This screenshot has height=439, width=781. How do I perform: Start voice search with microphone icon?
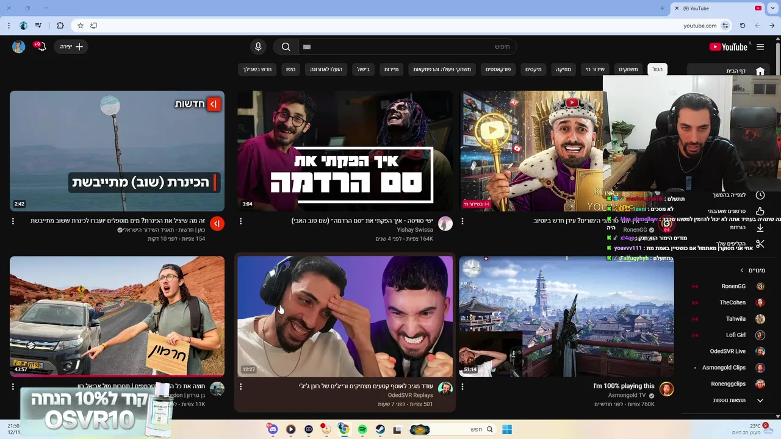[258, 47]
